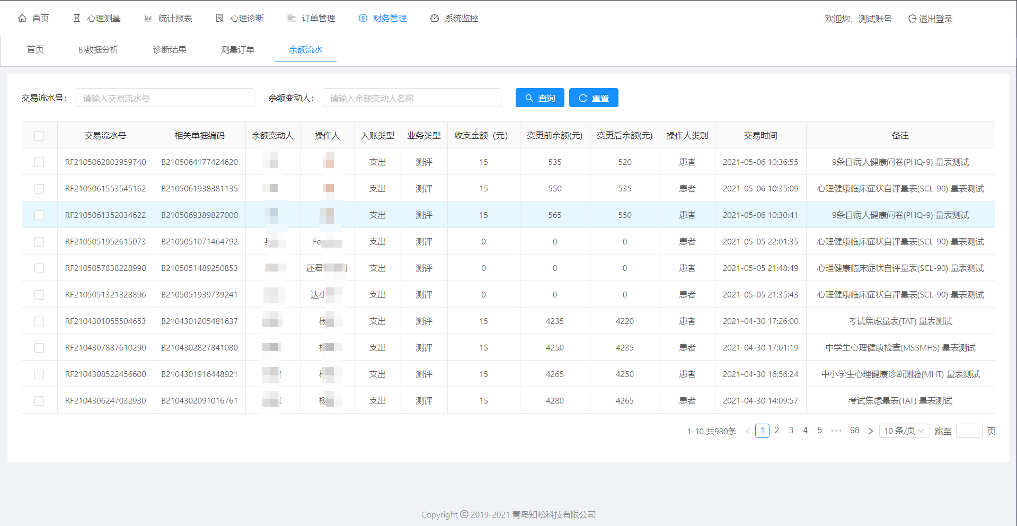Switch to the BI数据分析 tab
This screenshot has width=1017, height=526.
[x=98, y=50]
